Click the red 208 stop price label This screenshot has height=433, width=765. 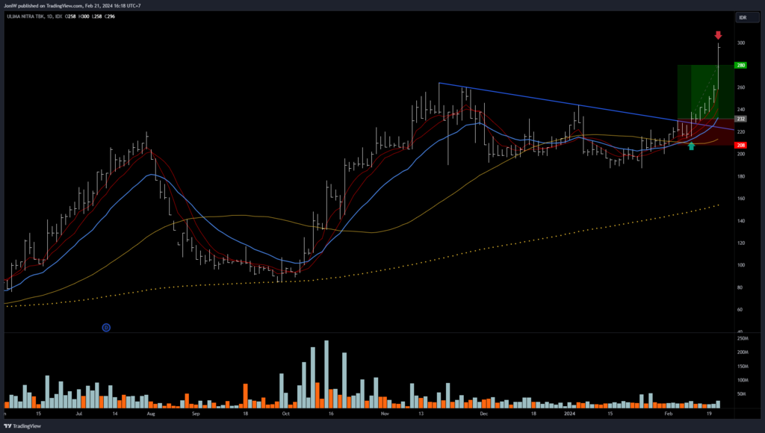click(x=741, y=145)
